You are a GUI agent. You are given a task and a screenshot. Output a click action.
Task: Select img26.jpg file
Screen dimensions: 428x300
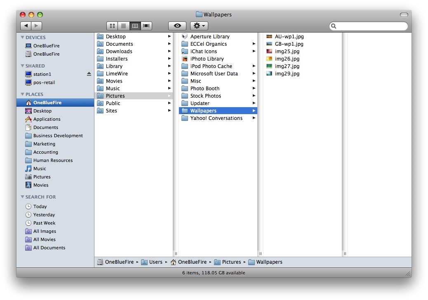(x=302, y=59)
